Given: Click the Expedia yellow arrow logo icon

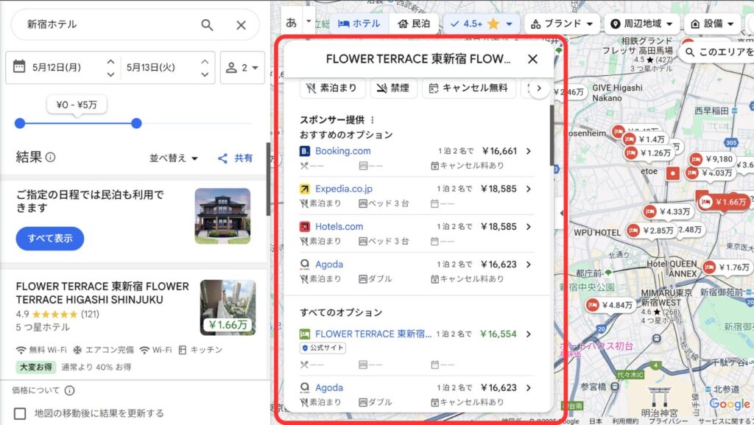Looking at the screenshot, I should (304, 189).
